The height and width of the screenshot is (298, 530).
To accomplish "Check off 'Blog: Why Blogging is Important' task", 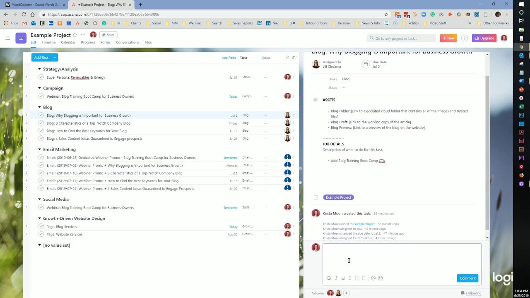I will [41, 115].
